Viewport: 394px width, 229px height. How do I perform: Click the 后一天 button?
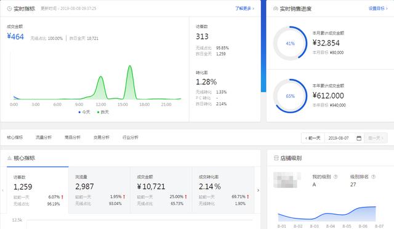point(376,138)
